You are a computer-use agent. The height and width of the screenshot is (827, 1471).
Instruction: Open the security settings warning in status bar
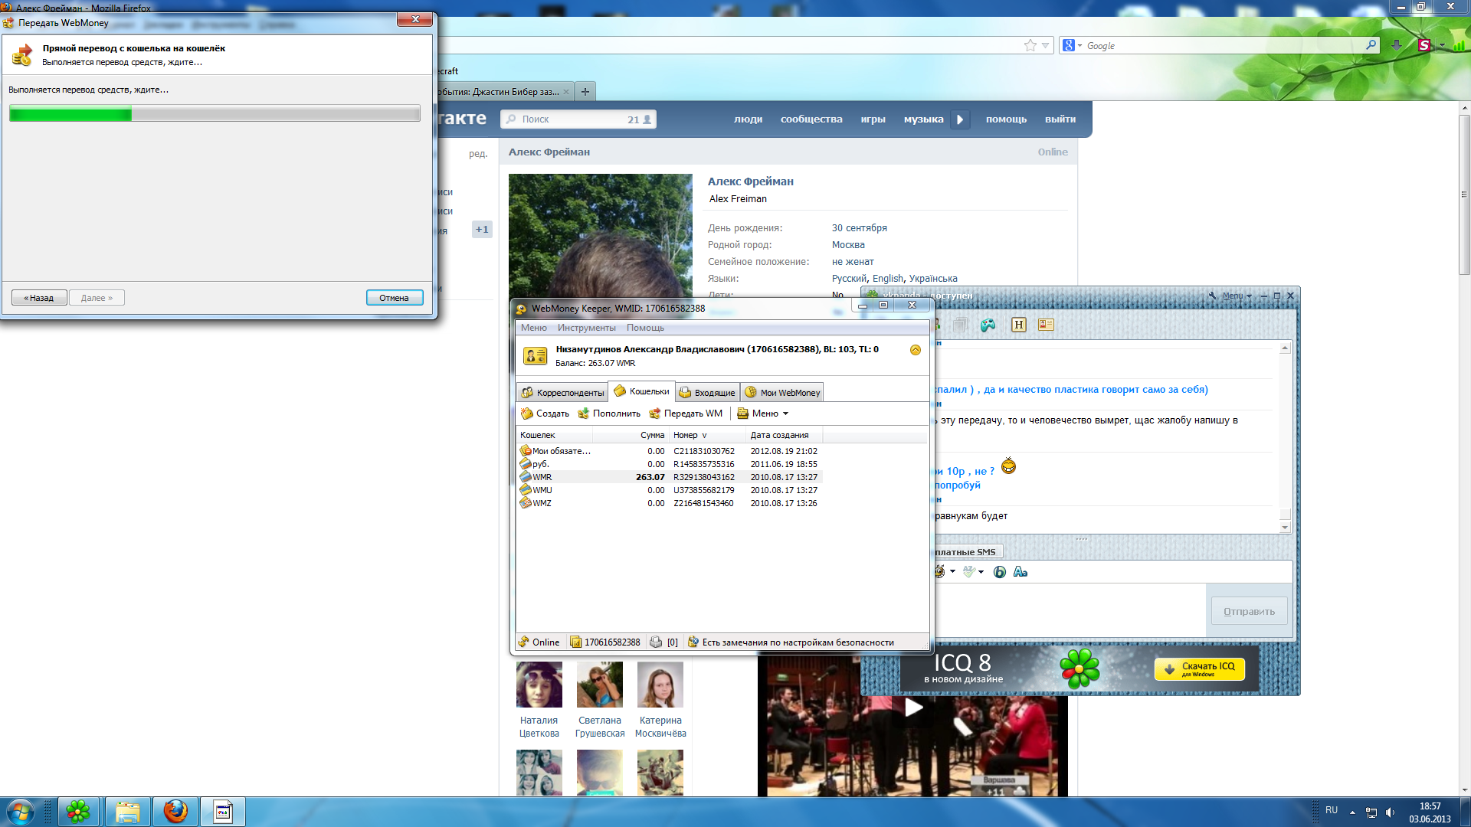(791, 642)
